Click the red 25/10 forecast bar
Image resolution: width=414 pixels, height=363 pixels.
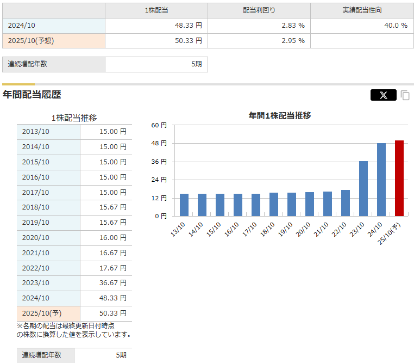pos(399,178)
